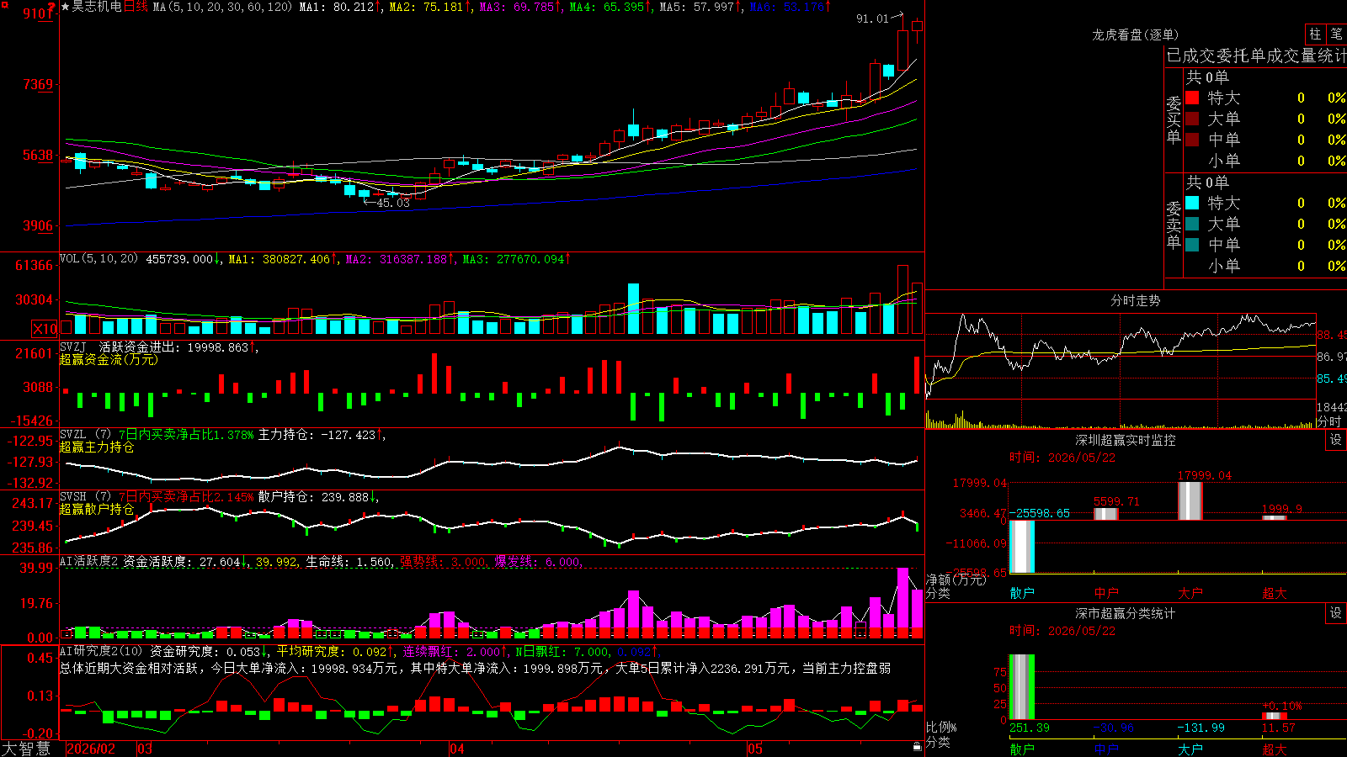Select the SVSH (7) indicator label

(x=86, y=496)
